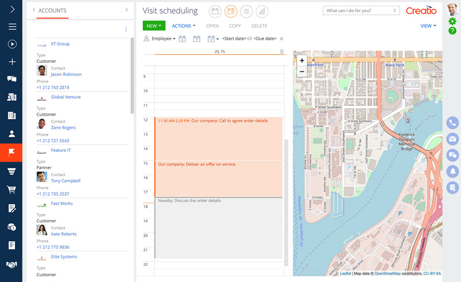Select the ACCOUNTS tab
The height and width of the screenshot is (282, 461).
click(52, 10)
